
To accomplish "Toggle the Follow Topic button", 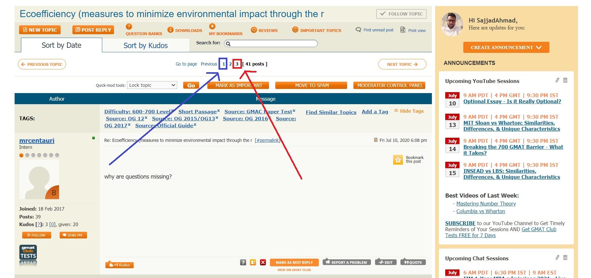I will (401, 14).
